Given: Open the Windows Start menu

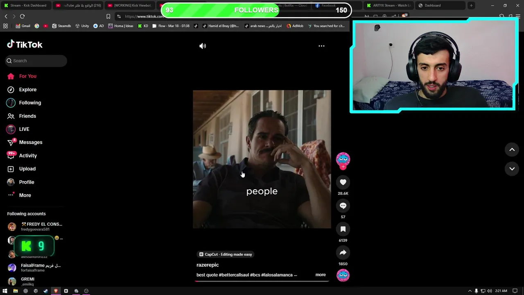Looking at the screenshot, I should (x=5, y=291).
